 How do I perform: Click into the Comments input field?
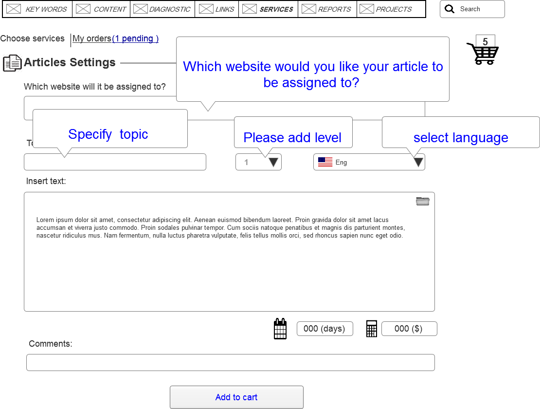231,362
